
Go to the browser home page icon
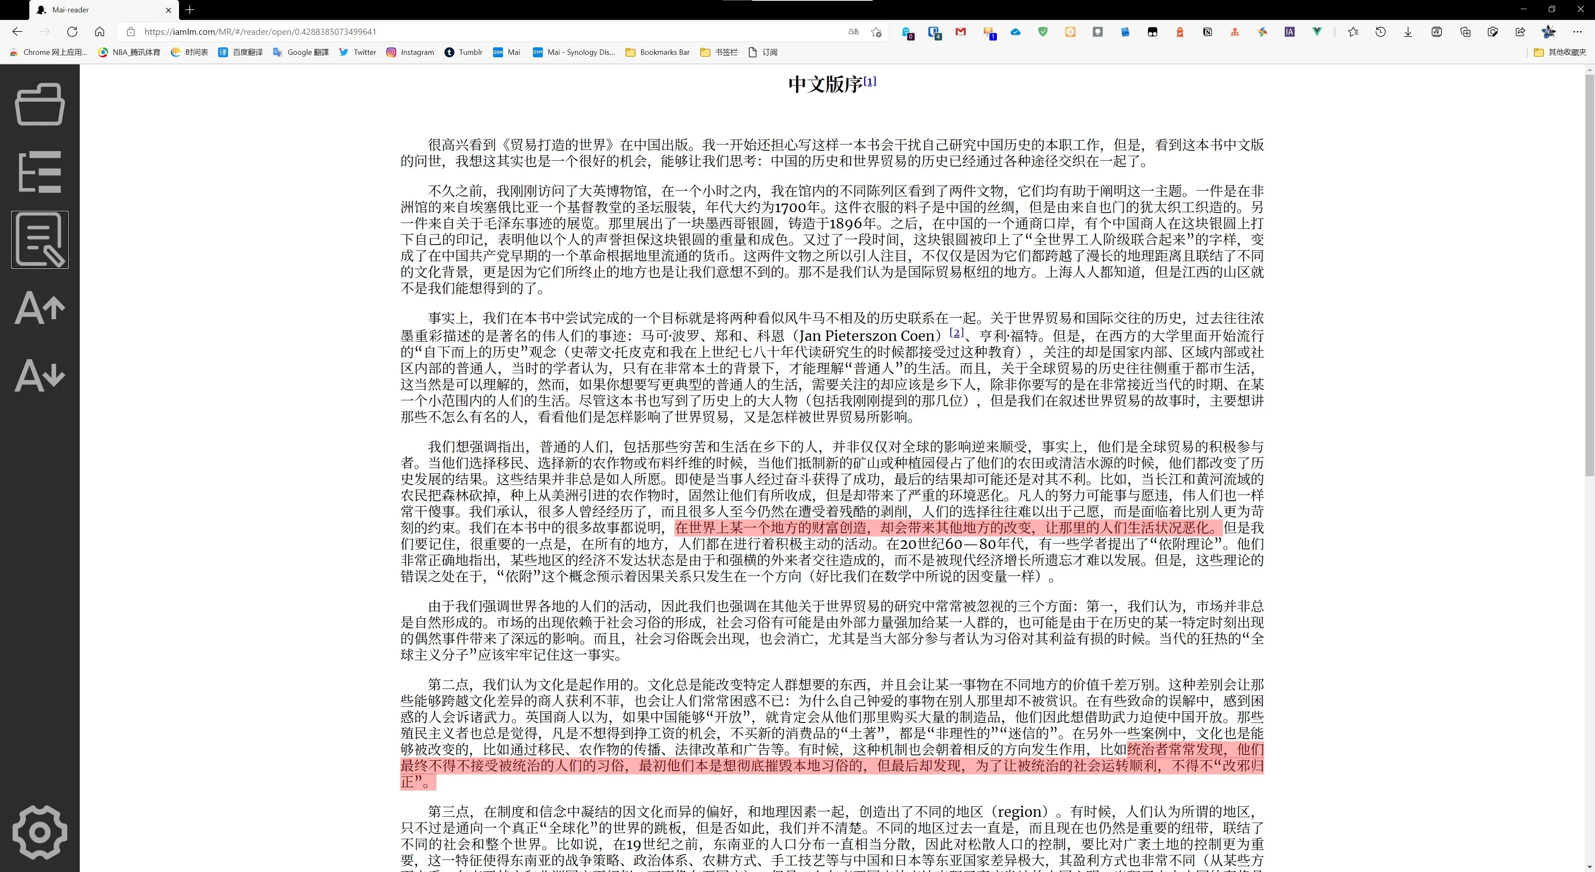(x=100, y=32)
